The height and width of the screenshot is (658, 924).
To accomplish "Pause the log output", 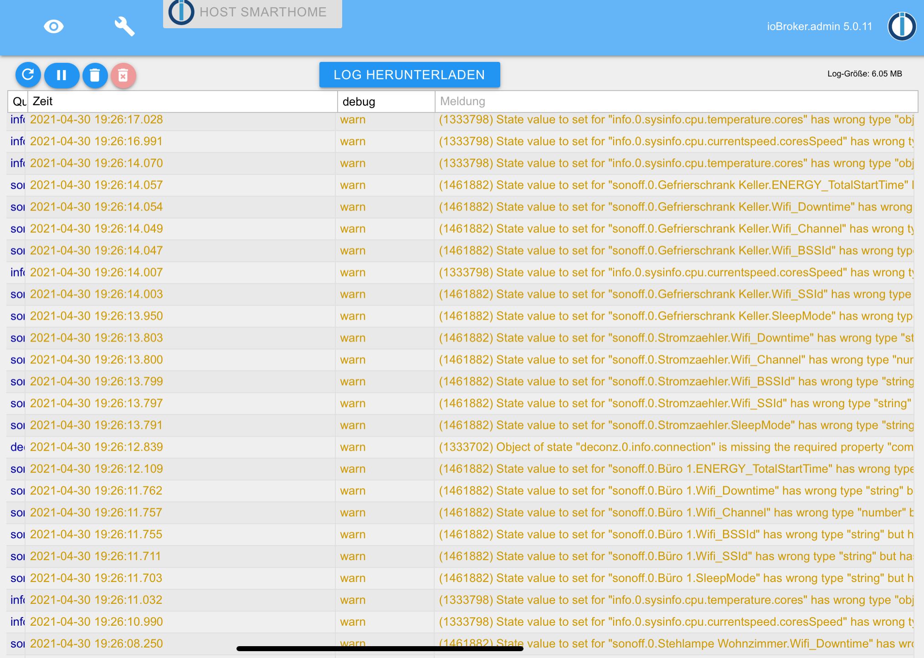I will coord(62,75).
